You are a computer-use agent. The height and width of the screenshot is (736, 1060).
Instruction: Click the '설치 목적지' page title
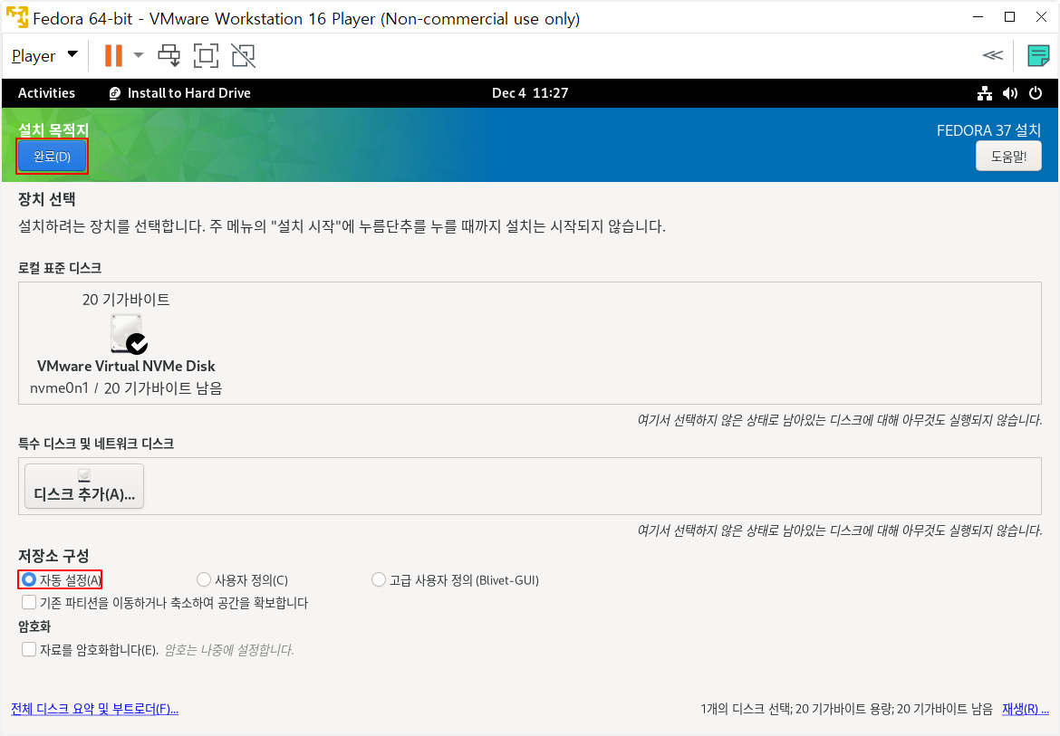(53, 129)
